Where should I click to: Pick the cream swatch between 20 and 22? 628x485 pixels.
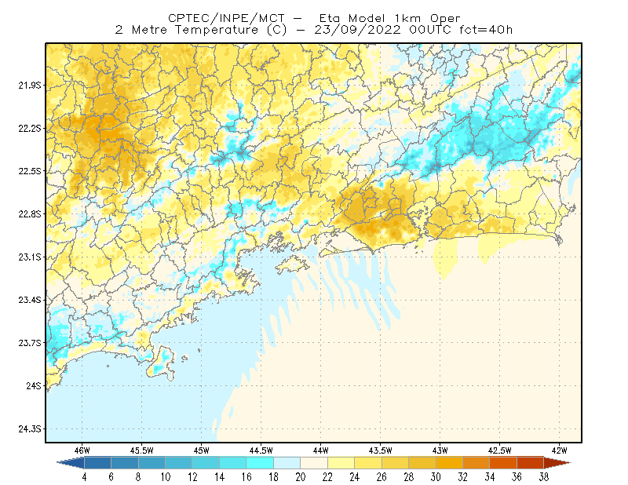tap(314, 463)
